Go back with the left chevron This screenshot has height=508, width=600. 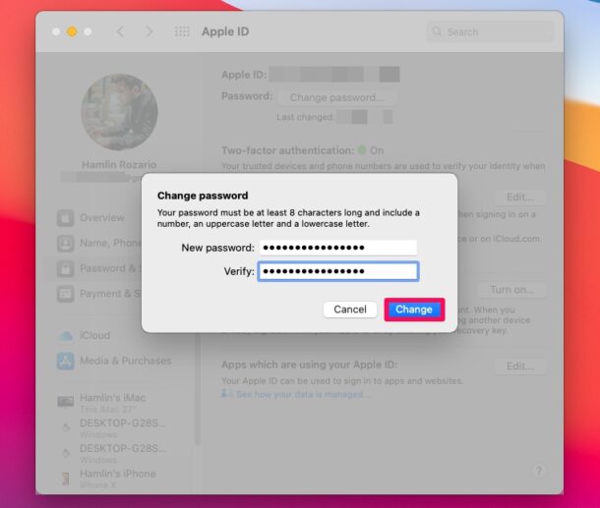pyautogui.click(x=120, y=31)
